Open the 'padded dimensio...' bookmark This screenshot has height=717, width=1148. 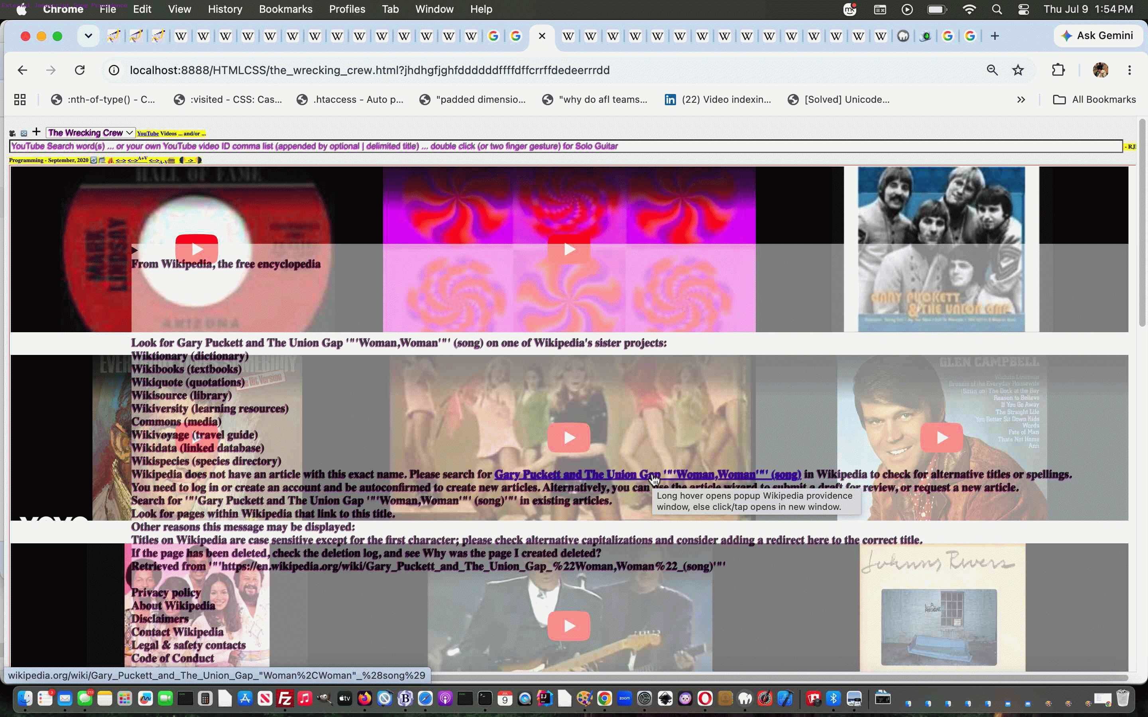(x=472, y=100)
